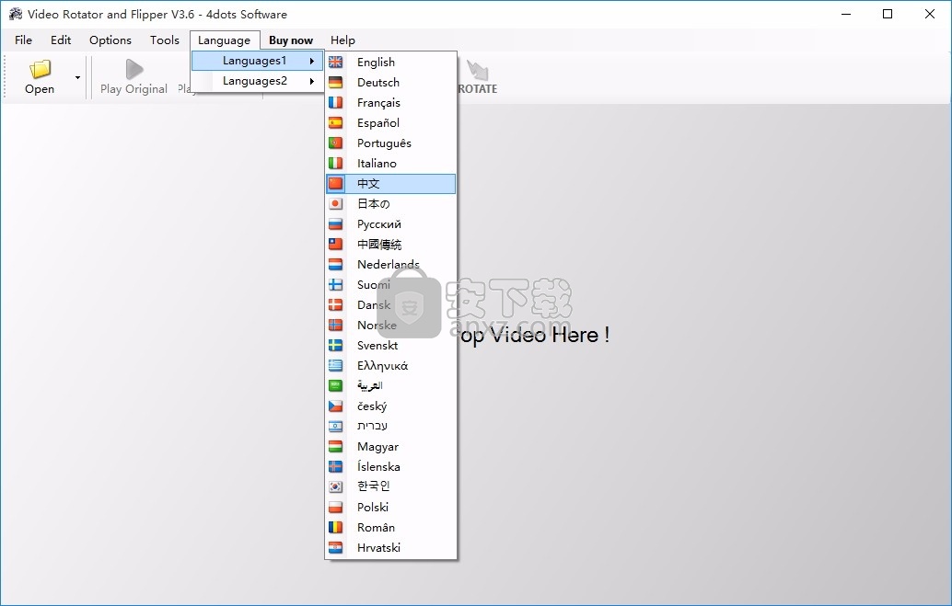The height and width of the screenshot is (606, 952).
Task: Open the Tools menu
Action: (x=165, y=40)
